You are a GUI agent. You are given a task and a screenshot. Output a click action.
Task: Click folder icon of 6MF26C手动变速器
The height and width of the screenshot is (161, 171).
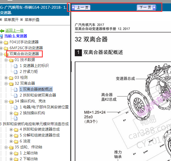tap(6, 48)
